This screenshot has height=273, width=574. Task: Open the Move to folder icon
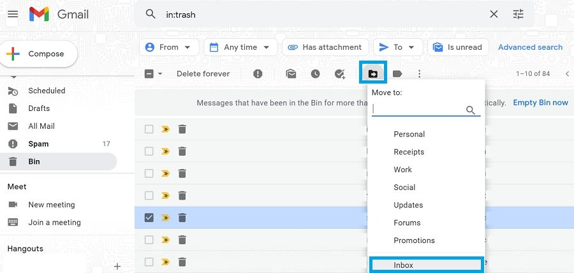tap(373, 74)
